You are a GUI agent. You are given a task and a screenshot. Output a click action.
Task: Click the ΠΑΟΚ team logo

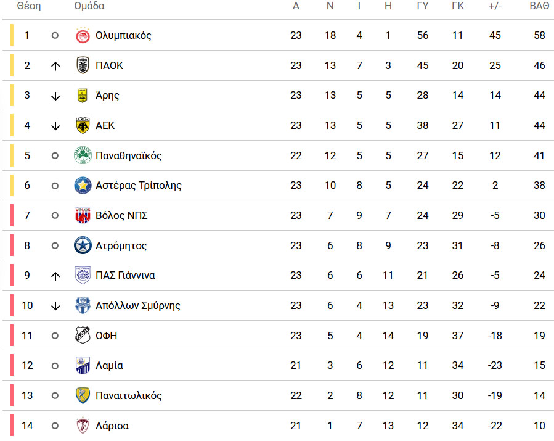83,65
